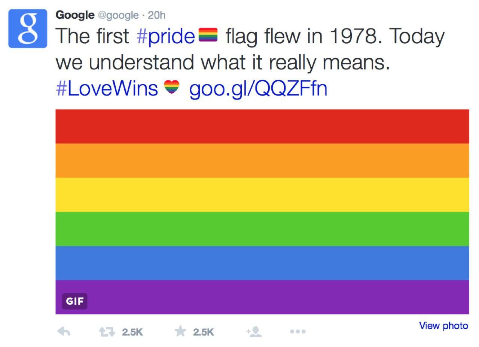Click View photo link

point(443,326)
